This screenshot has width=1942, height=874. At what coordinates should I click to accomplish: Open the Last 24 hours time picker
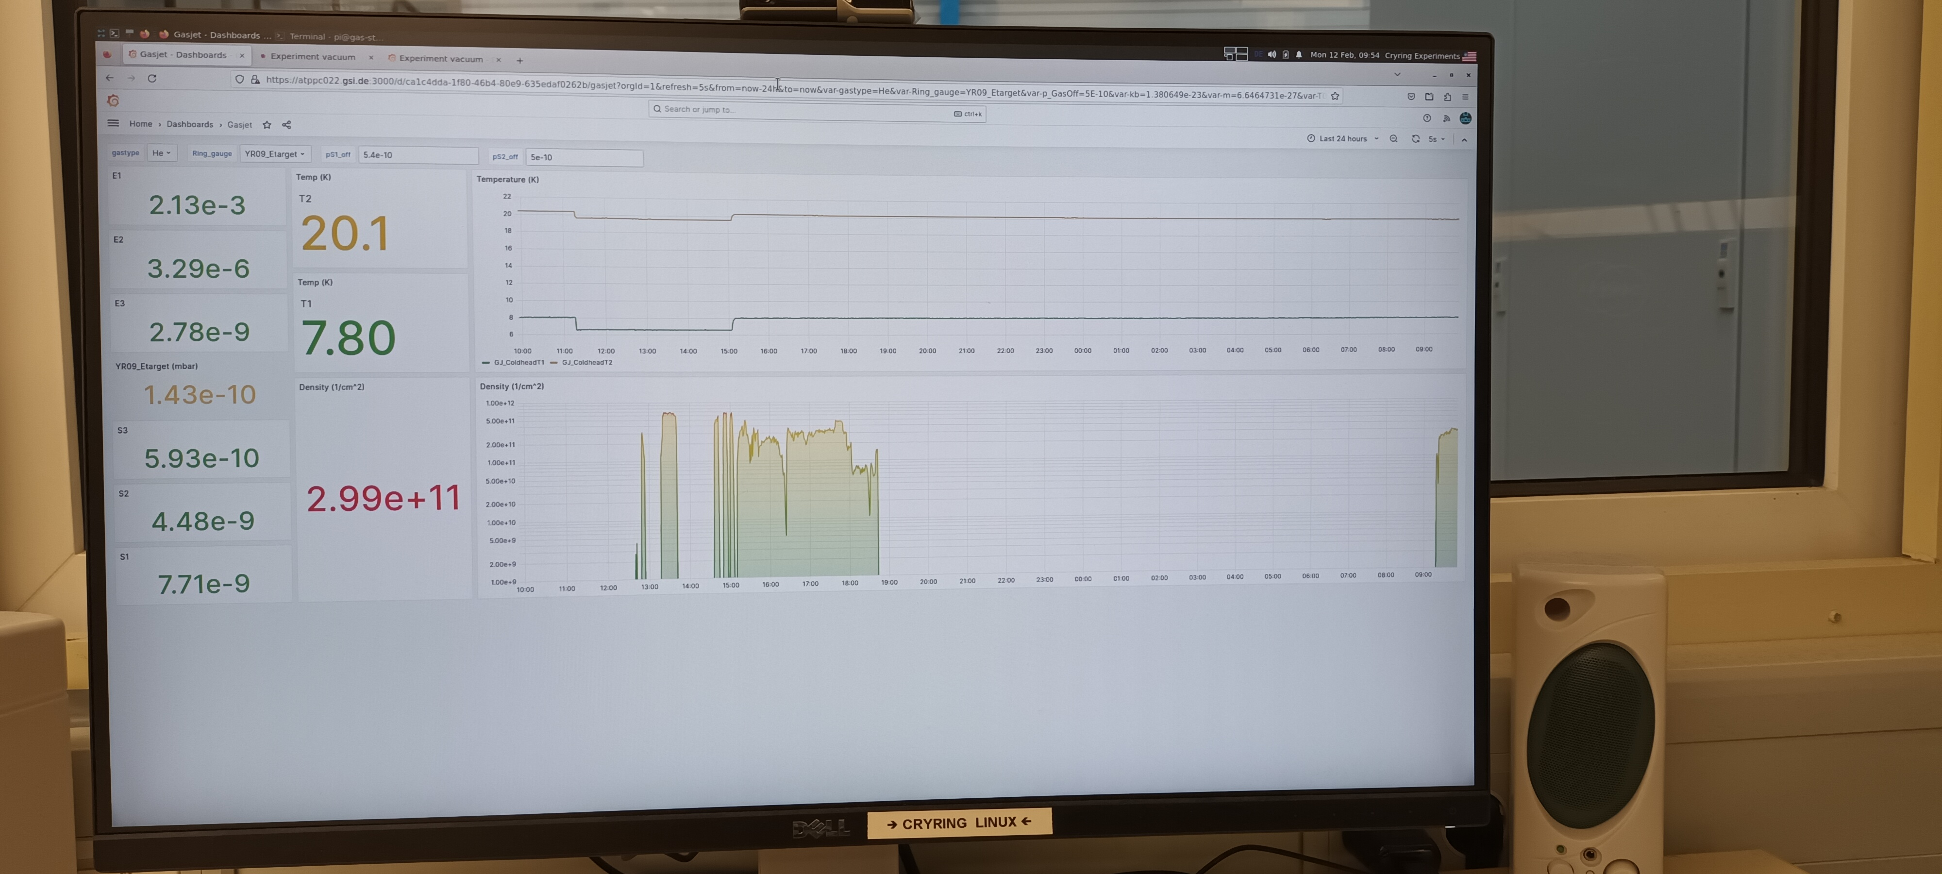point(1343,139)
